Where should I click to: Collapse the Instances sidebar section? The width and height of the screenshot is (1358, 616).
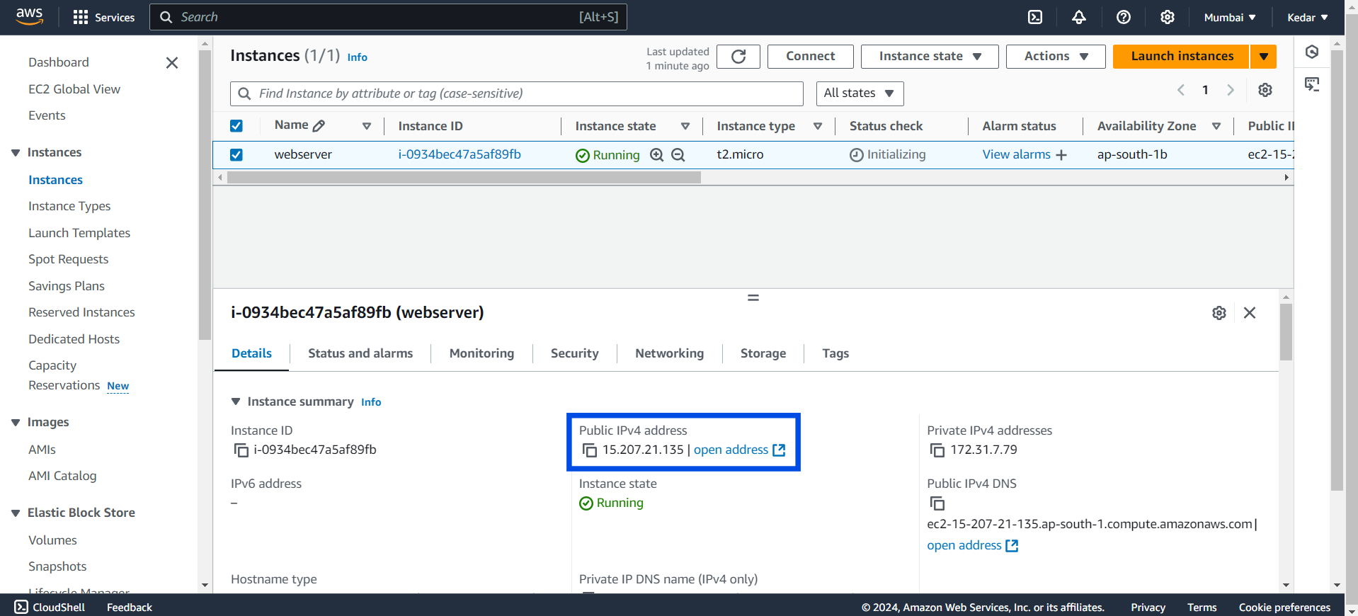(16, 153)
